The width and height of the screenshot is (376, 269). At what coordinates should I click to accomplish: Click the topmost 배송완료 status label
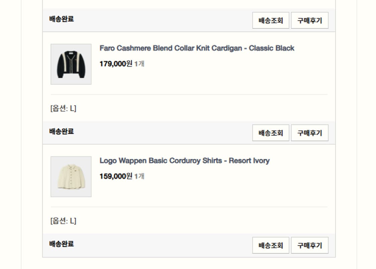click(61, 19)
